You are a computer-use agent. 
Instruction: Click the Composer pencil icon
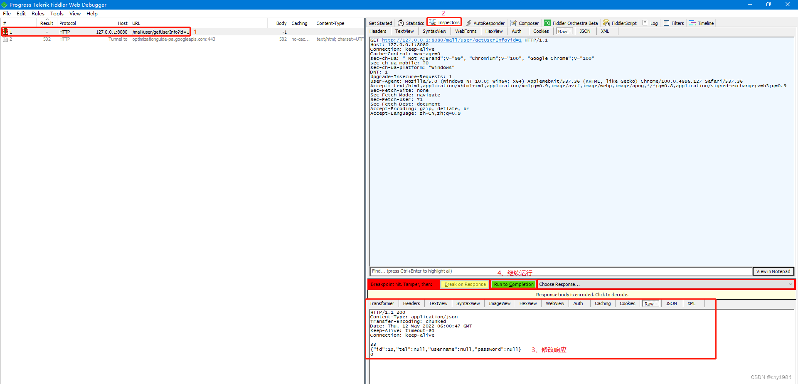(514, 23)
